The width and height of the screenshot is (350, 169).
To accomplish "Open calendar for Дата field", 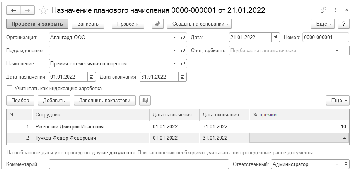I will (x=276, y=38).
